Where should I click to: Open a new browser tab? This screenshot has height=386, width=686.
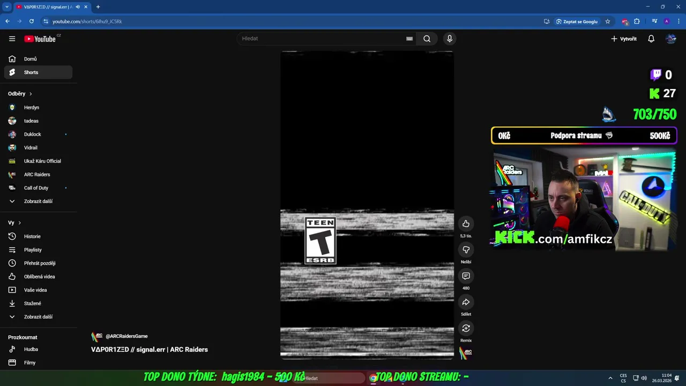[x=98, y=7]
